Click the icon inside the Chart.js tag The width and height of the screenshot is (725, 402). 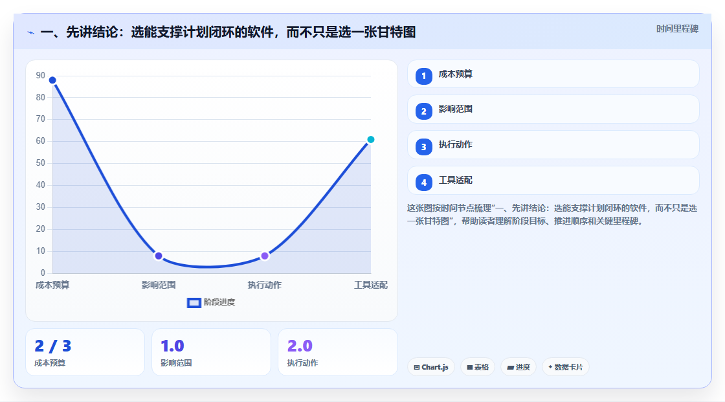[417, 367]
